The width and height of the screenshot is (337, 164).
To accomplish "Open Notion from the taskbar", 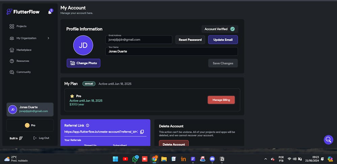I will point(222,159).
